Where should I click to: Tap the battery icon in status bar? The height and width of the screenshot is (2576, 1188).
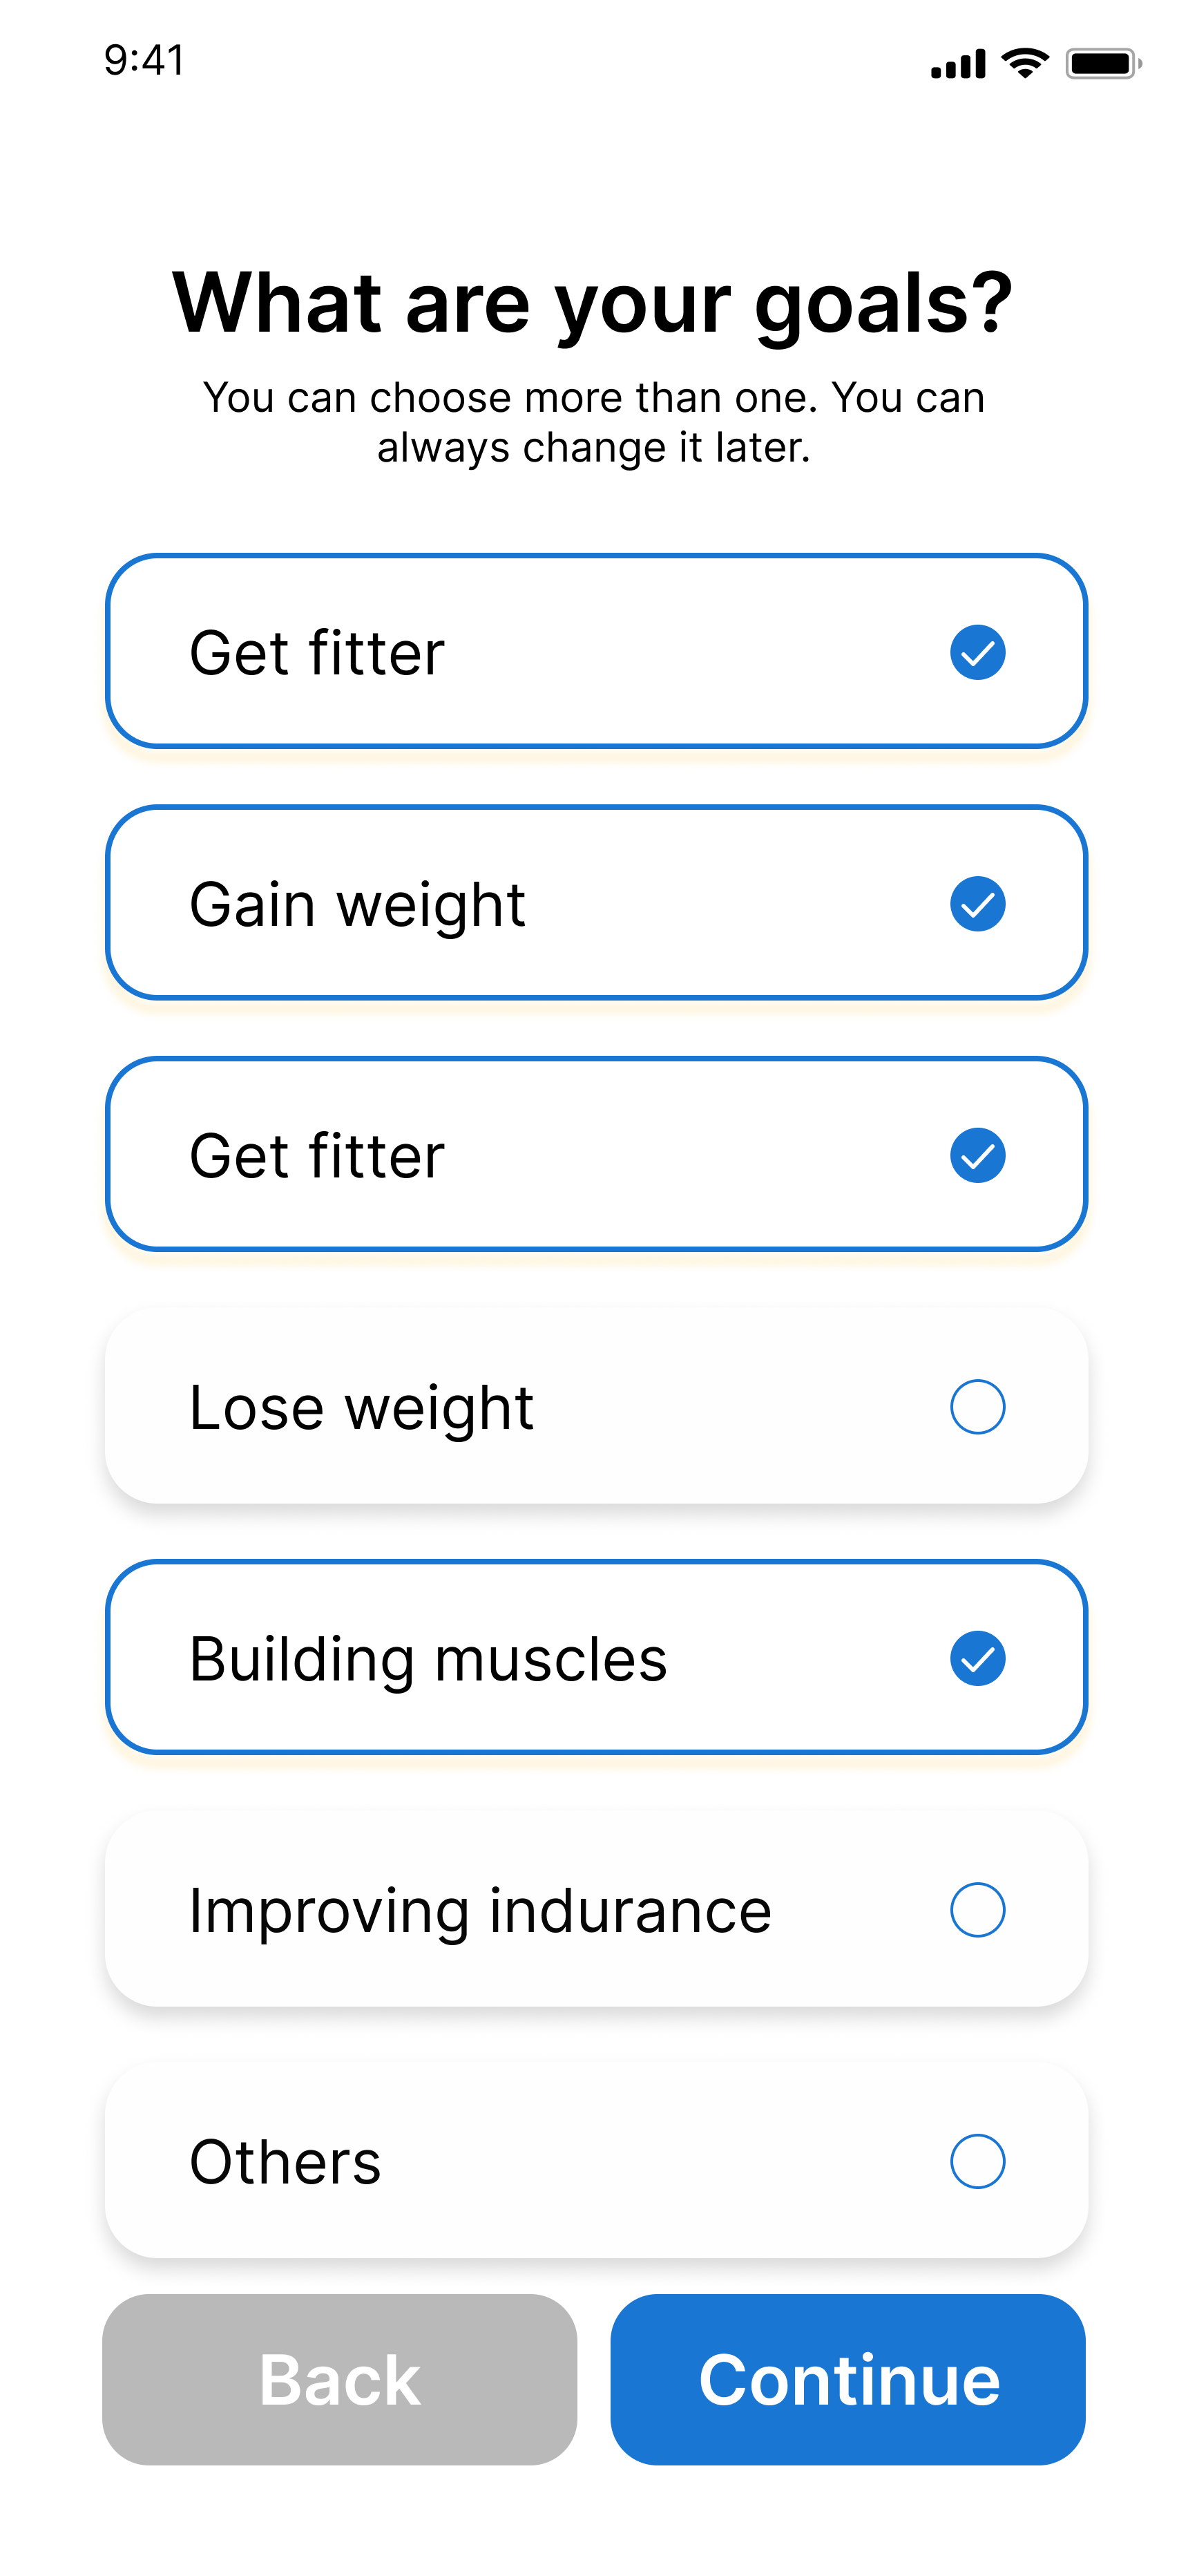point(1103,64)
